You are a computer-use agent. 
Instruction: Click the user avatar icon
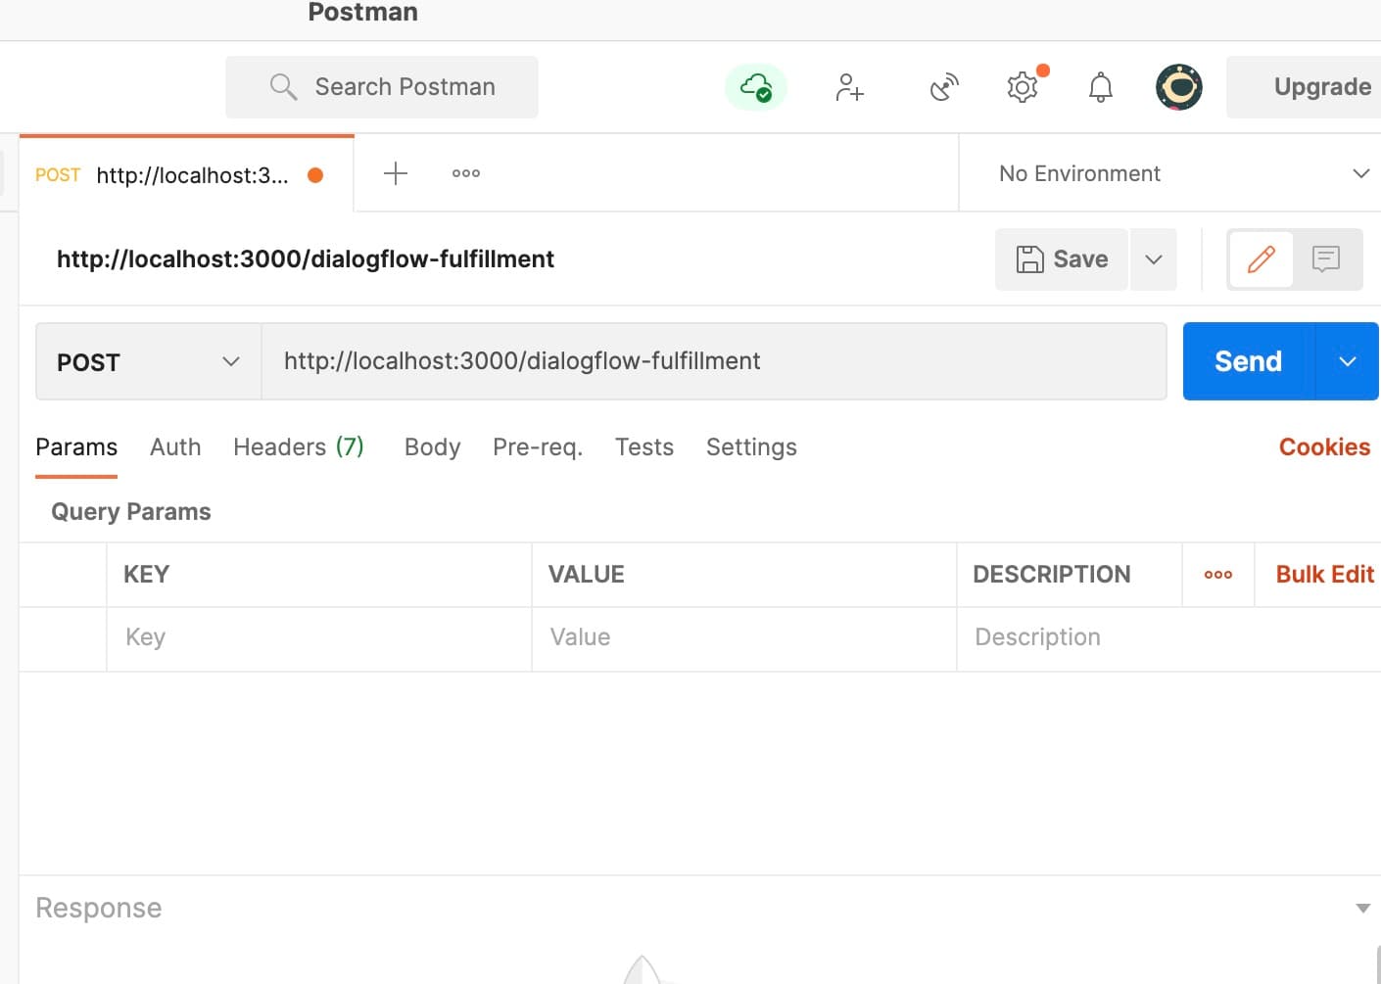[1179, 87]
